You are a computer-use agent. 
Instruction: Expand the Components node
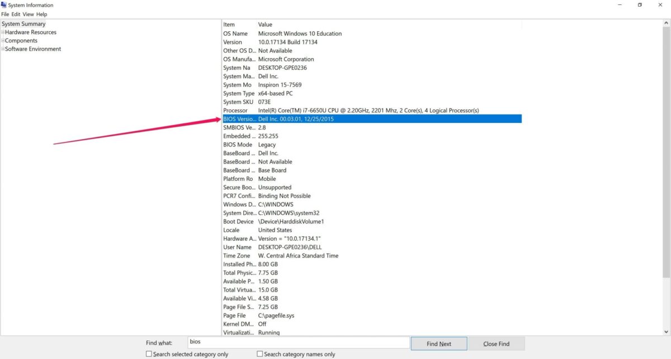3,41
